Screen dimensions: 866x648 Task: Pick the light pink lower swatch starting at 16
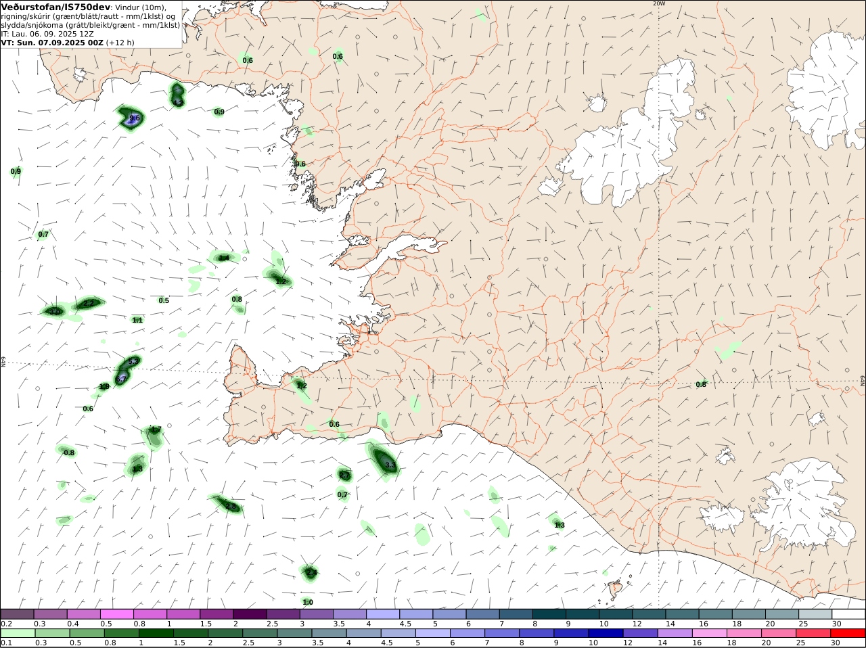(710, 633)
